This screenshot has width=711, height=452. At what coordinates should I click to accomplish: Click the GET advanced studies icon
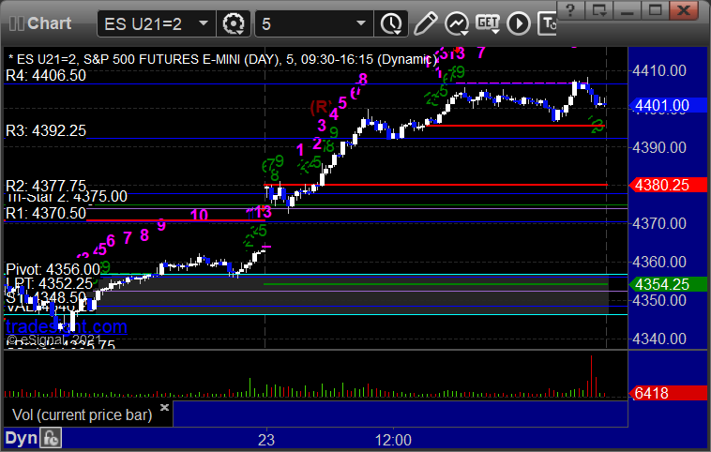pyautogui.click(x=488, y=23)
